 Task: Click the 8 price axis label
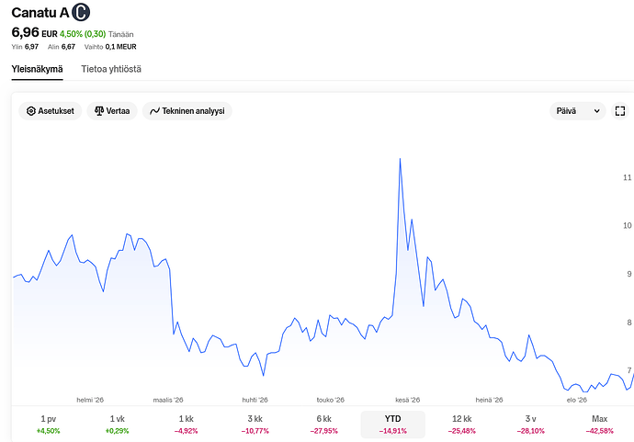(629, 323)
